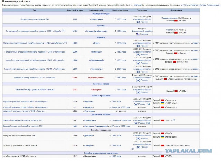Click the naval ensign icon in the «Хмельницкий» row
Viewport: 221px width, 161px height.
pos(138,63)
